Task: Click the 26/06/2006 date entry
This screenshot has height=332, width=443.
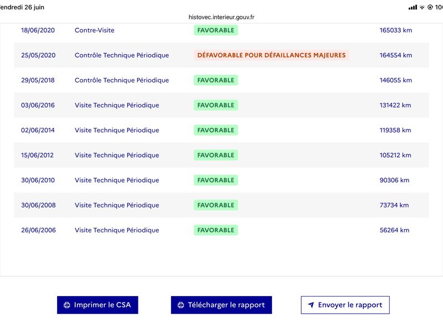Action: click(38, 230)
